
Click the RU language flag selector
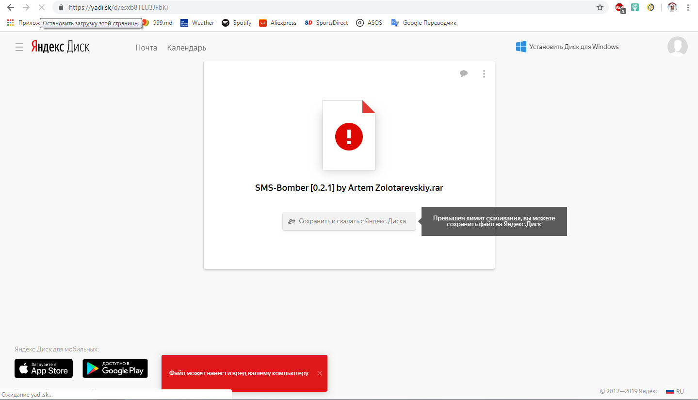click(x=675, y=391)
